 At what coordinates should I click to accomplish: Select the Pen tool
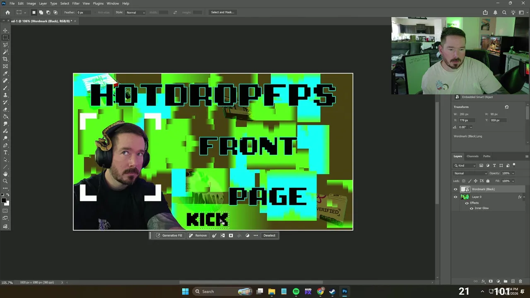point(5,145)
